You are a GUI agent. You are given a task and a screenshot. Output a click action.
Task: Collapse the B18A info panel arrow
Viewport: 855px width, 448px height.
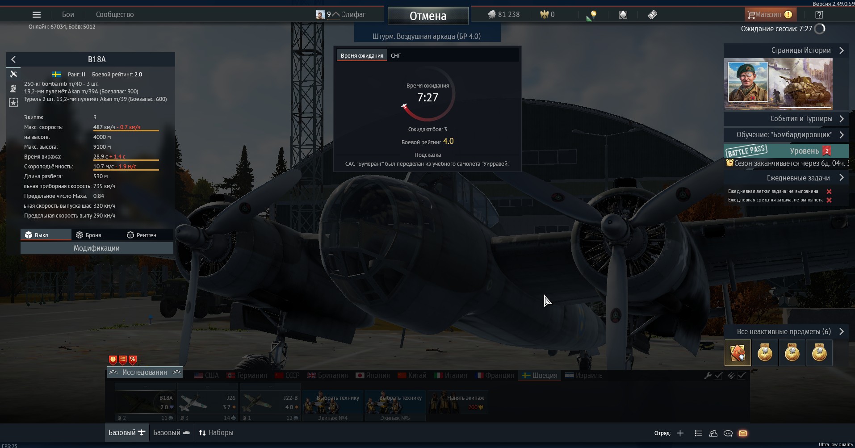(x=13, y=59)
